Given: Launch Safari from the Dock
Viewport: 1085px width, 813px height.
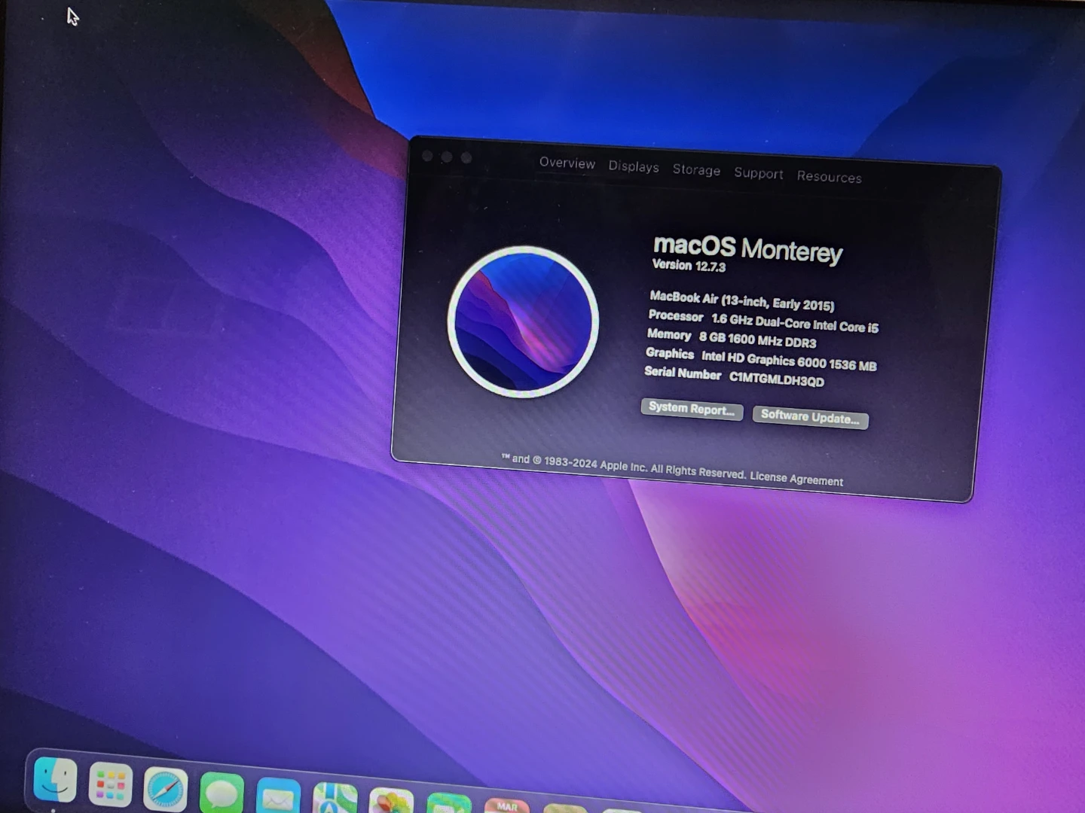Looking at the screenshot, I should point(166,790).
